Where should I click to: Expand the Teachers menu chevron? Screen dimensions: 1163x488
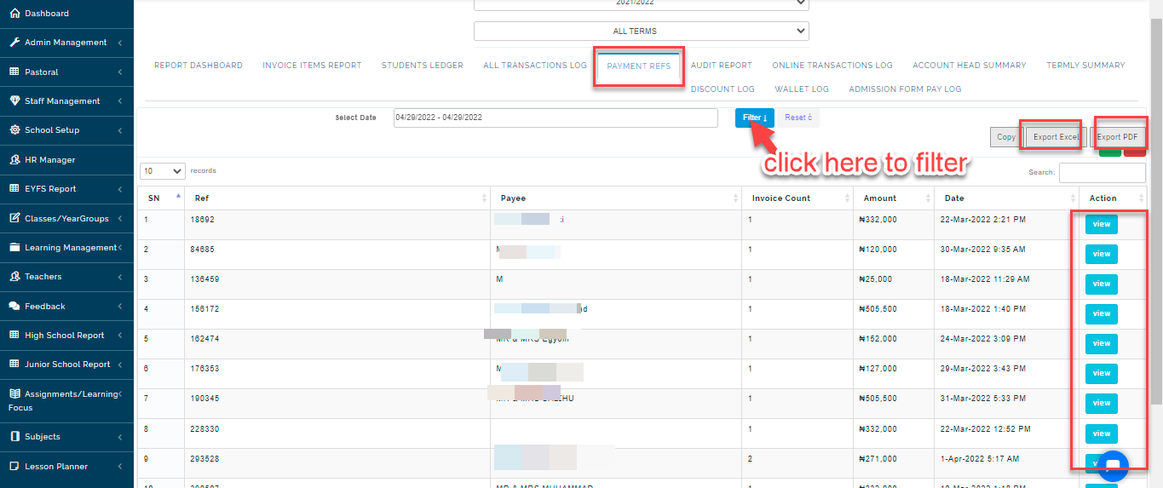pyautogui.click(x=120, y=277)
